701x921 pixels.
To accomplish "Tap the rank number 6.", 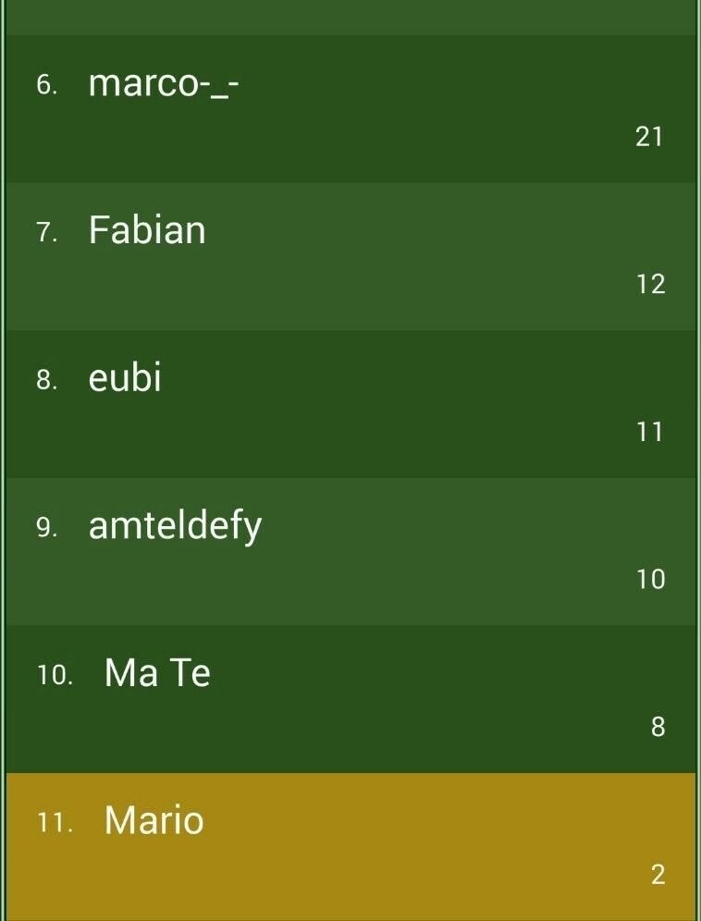I will [x=47, y=85].
